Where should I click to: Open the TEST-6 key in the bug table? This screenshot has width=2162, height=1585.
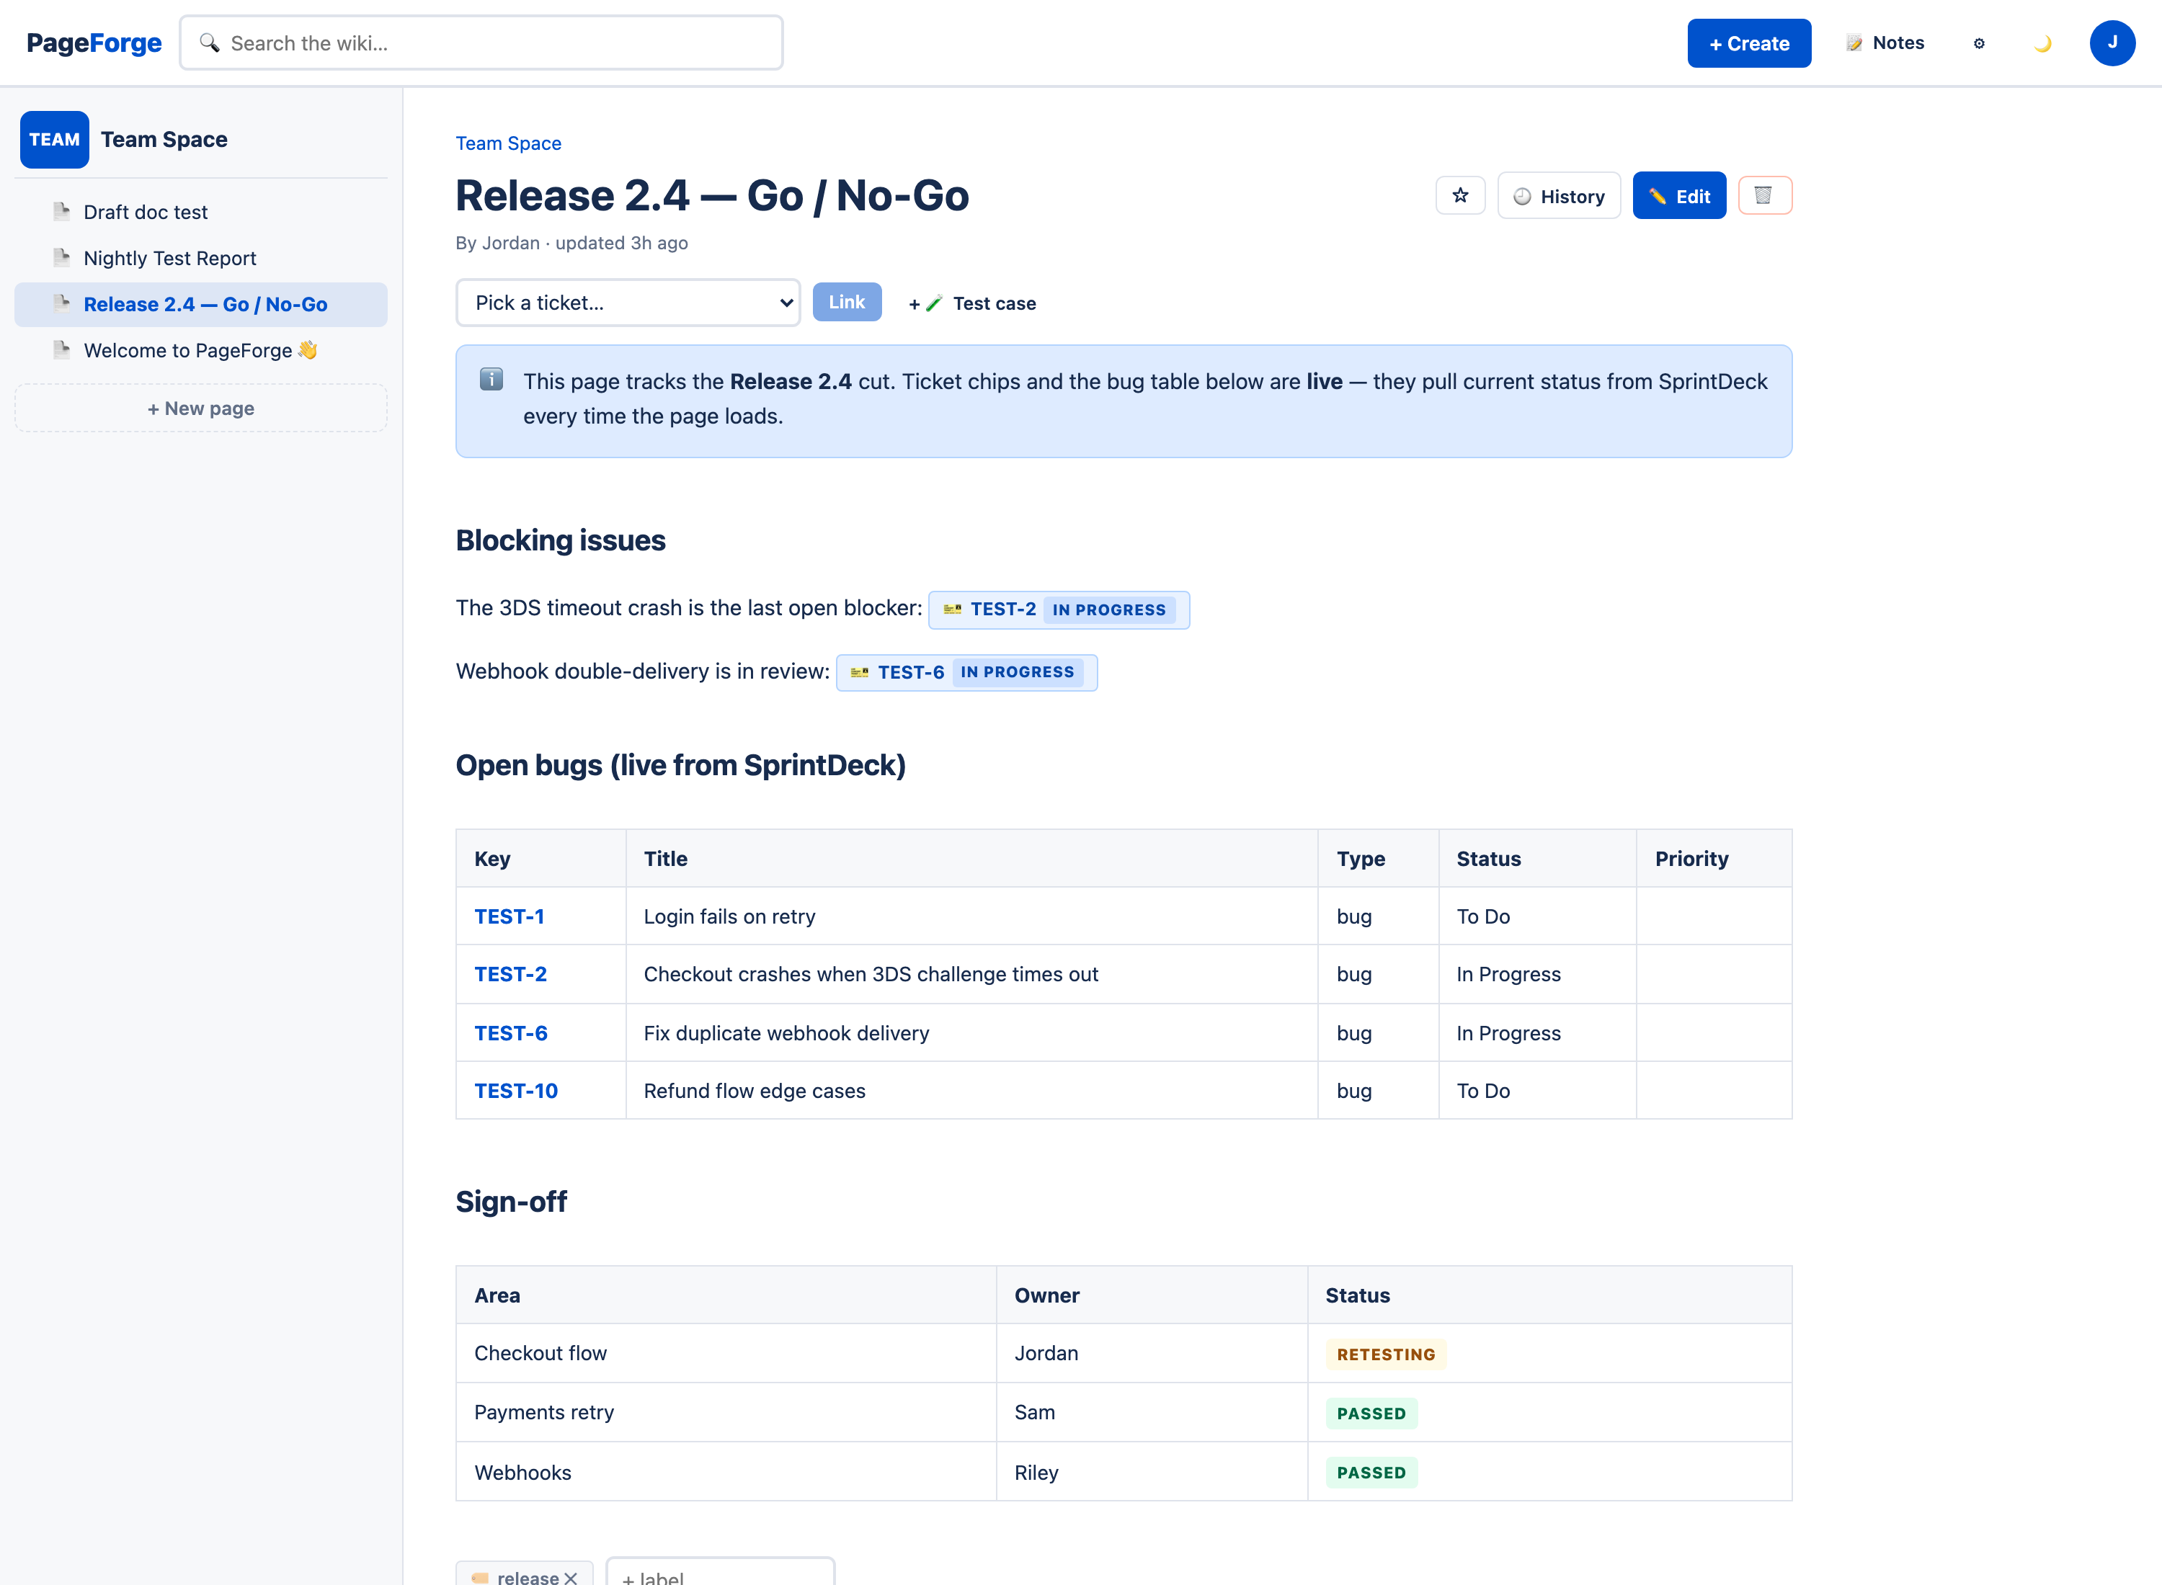(x=510, y=1033)
